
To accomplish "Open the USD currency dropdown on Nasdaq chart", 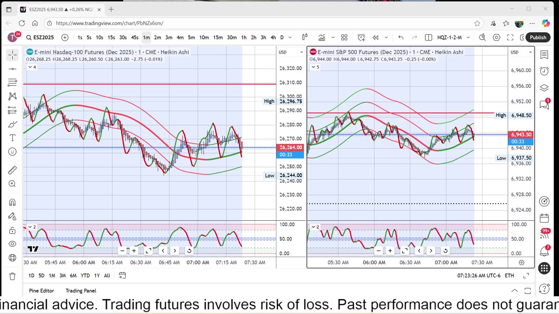I will (291, 52).
